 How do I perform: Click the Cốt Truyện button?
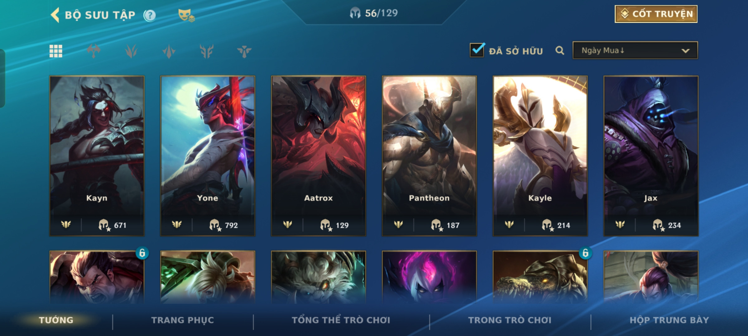point(656,14)
